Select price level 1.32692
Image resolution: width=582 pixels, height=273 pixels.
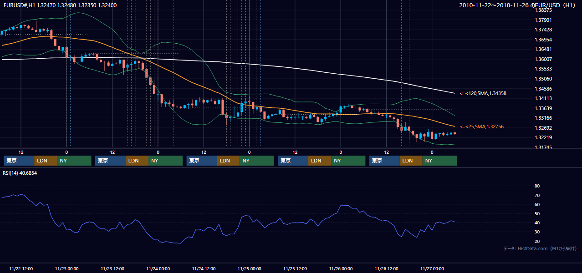click(543, 128)
